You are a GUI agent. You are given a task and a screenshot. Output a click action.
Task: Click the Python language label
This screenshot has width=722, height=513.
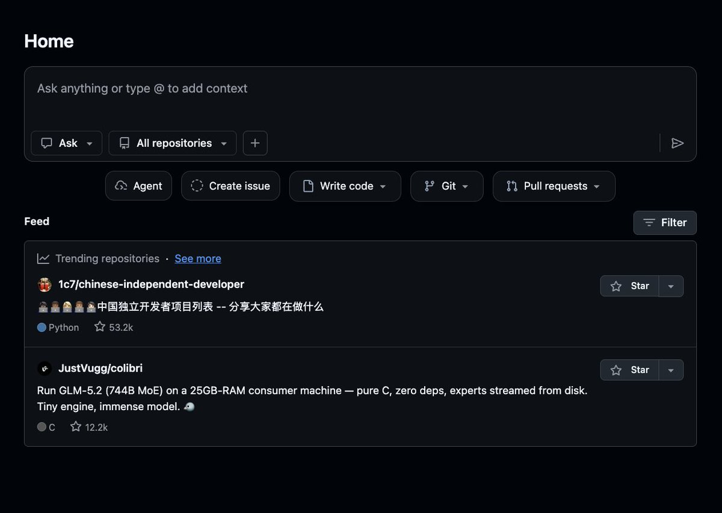[x=64, y=328]
